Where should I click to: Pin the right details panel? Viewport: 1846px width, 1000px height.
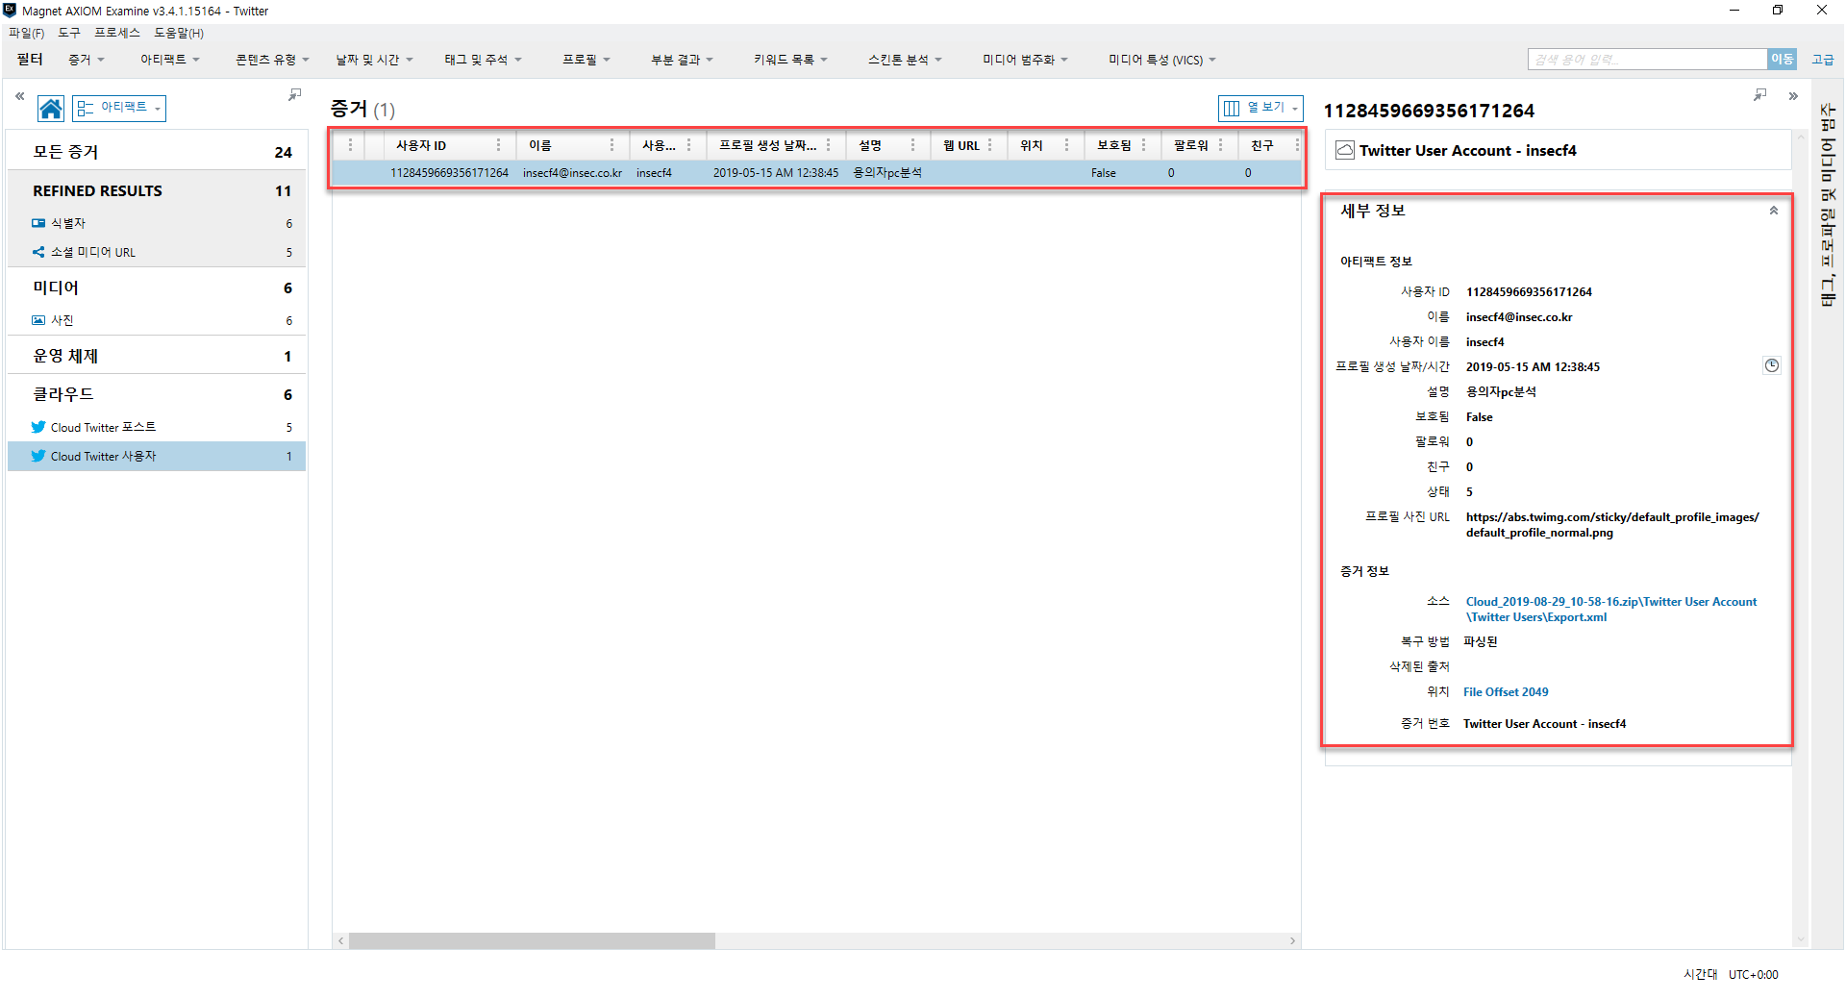click(1759, 95)
